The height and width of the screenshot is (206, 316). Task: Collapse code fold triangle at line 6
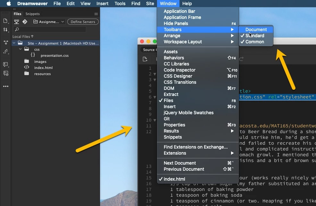(x=155, y=97)
